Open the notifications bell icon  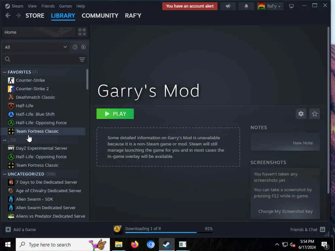pos(246,6)
